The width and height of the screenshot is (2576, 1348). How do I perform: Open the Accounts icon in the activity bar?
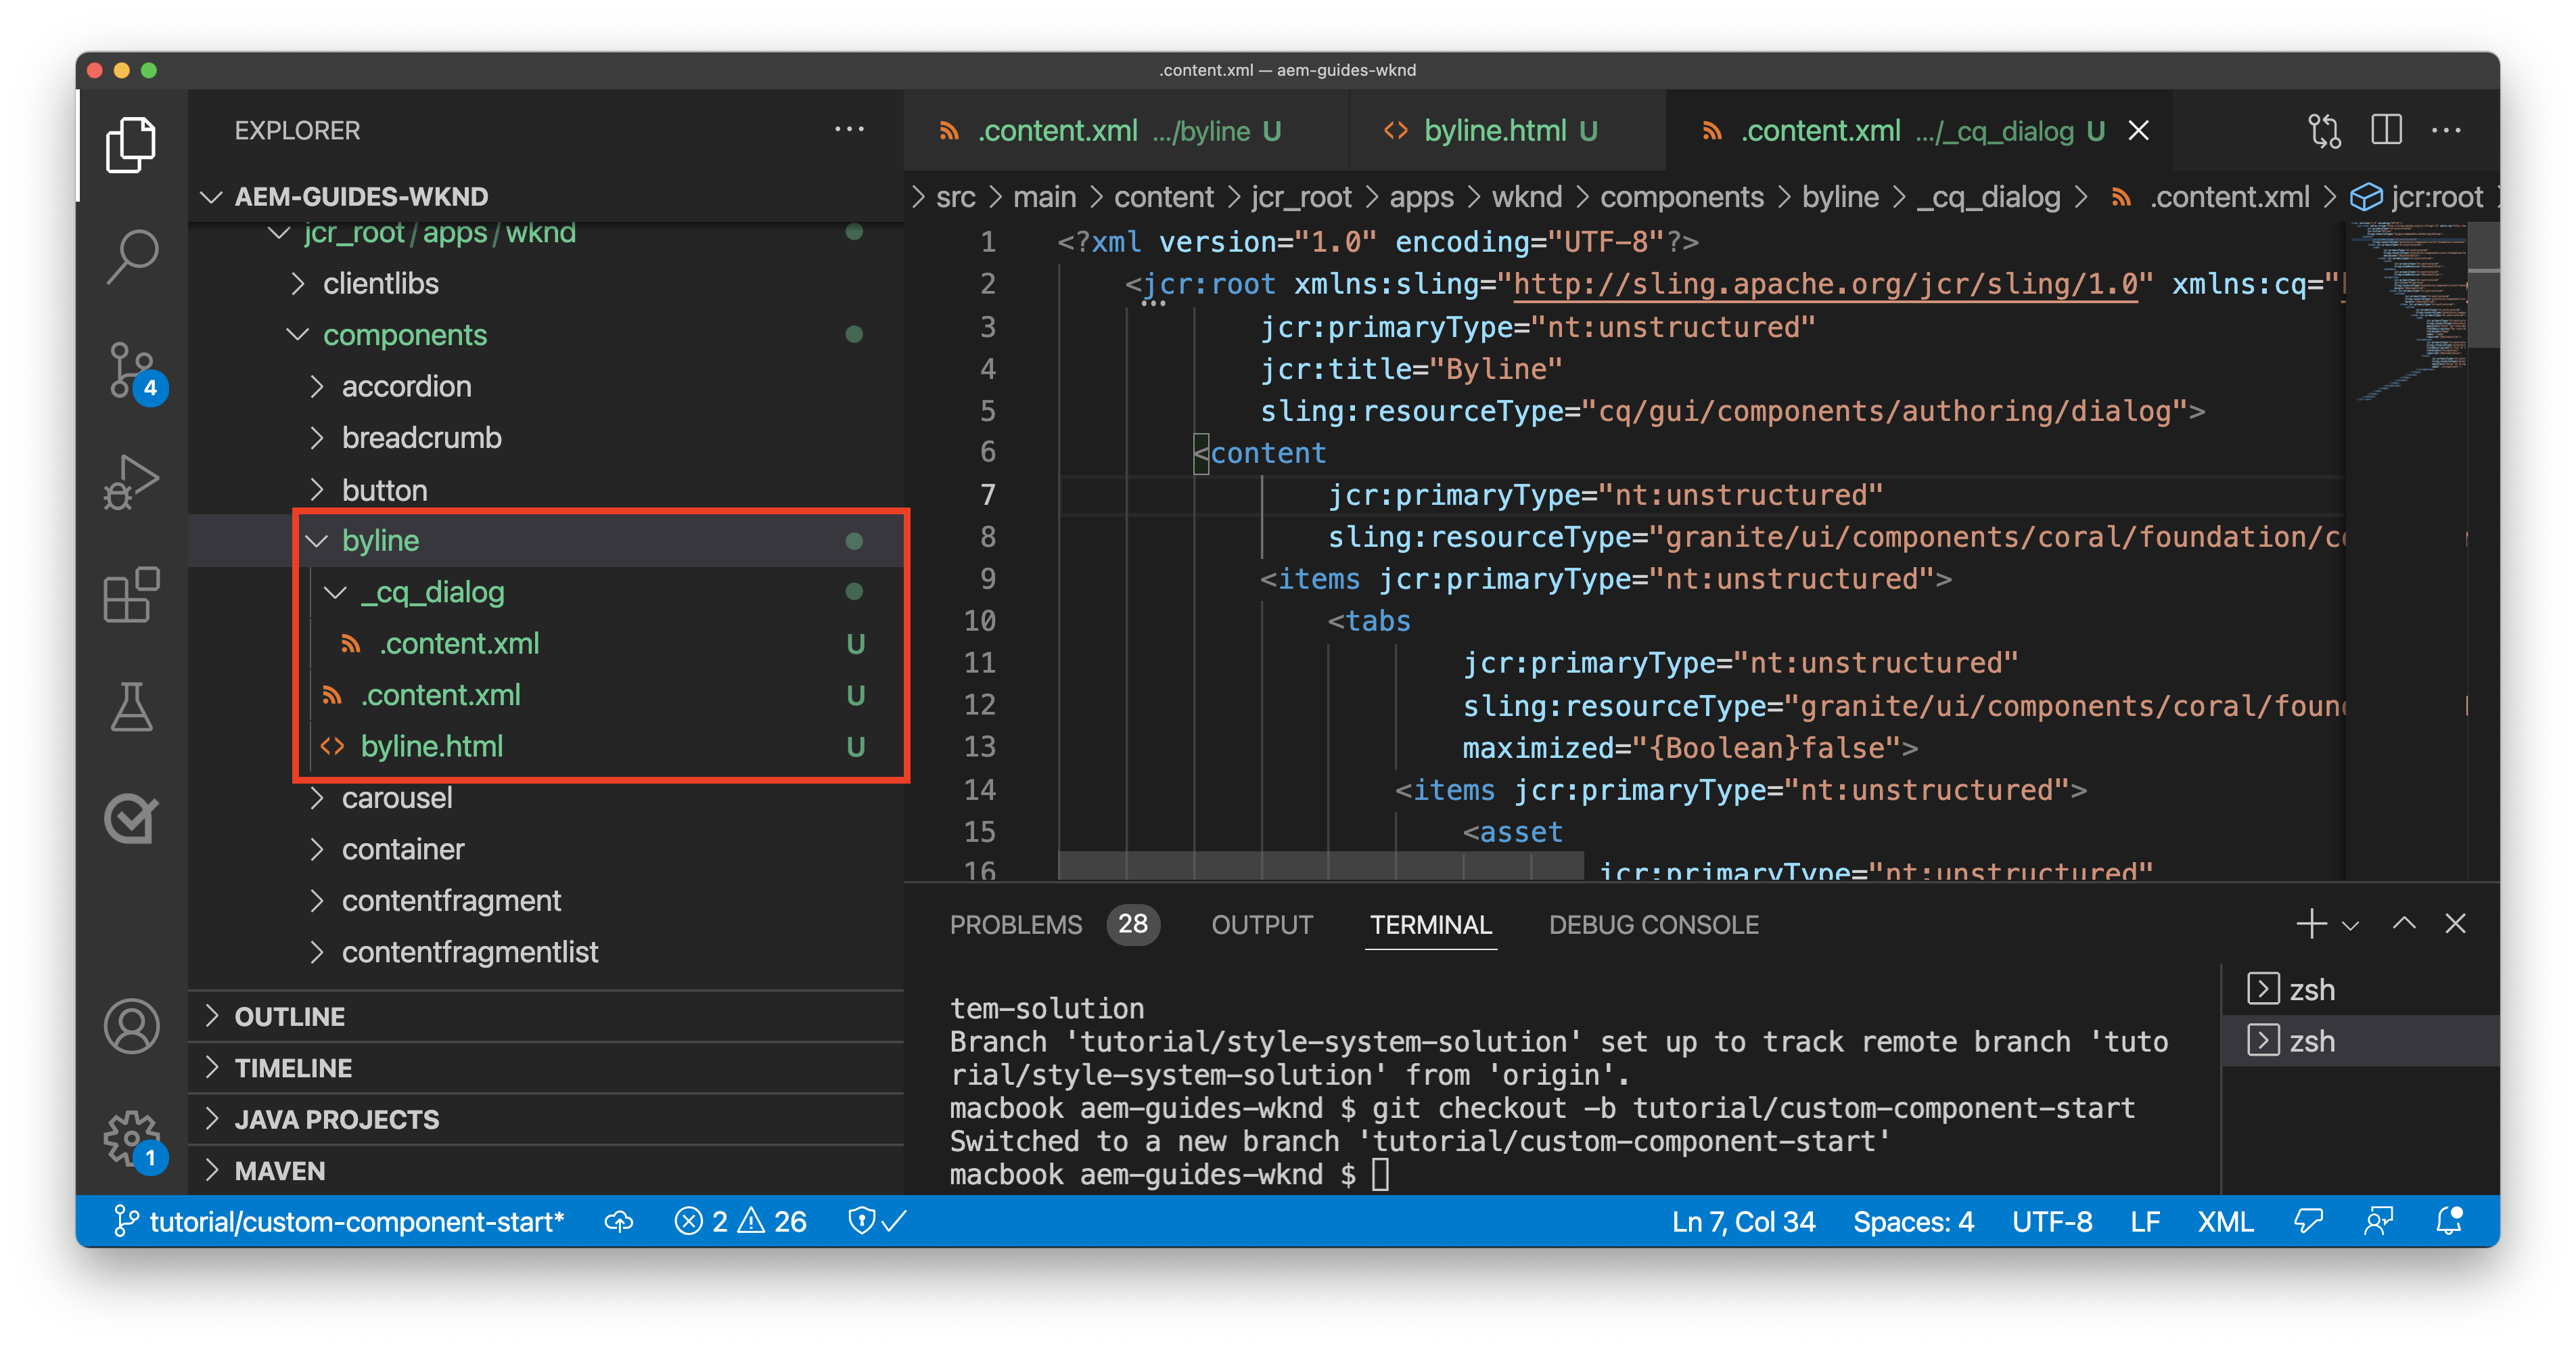pyautogui.click(x=132, y=1026)
